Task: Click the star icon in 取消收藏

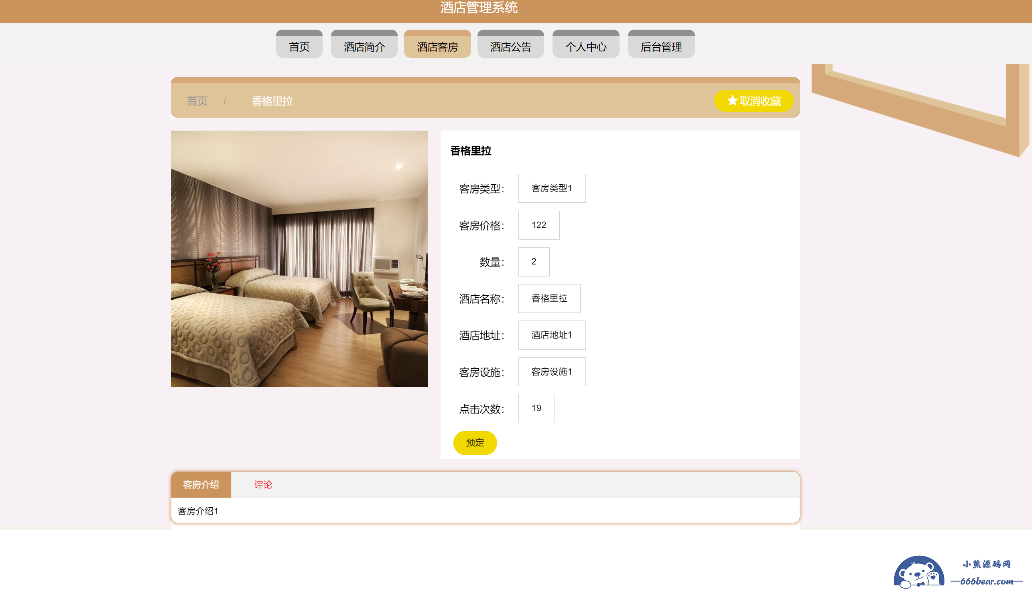Action: (x=732, y=100)
